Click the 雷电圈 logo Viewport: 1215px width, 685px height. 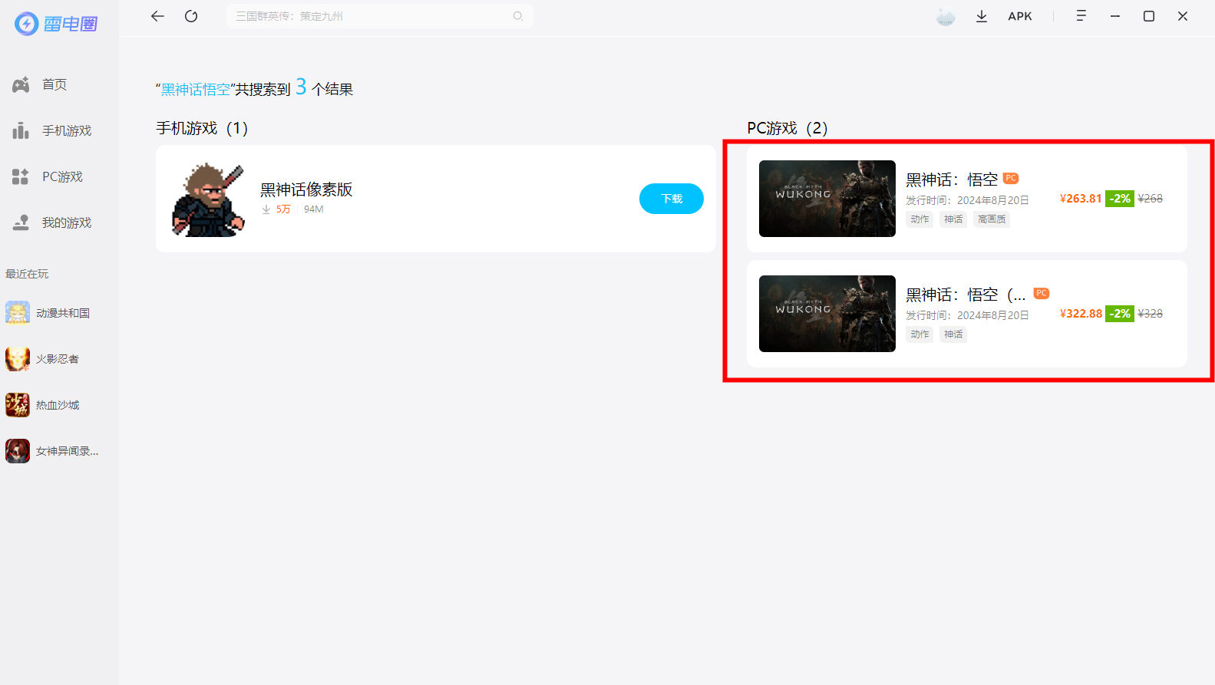click(x=56, y=24)
